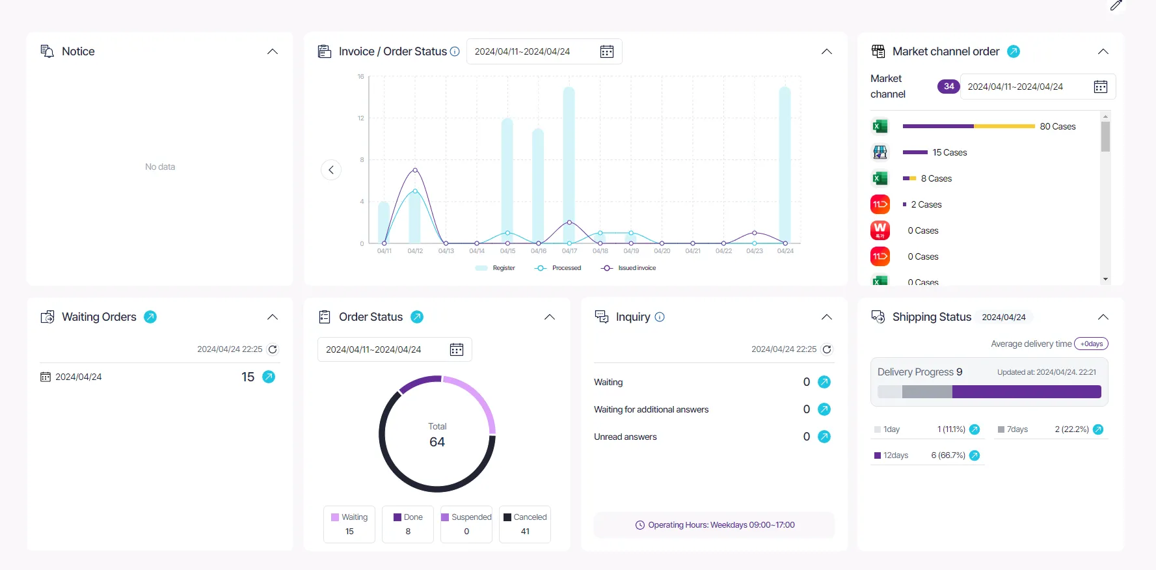Screen dimensions: 1156x570
Task: Select the Canceled status card
Action: [525, 524]
